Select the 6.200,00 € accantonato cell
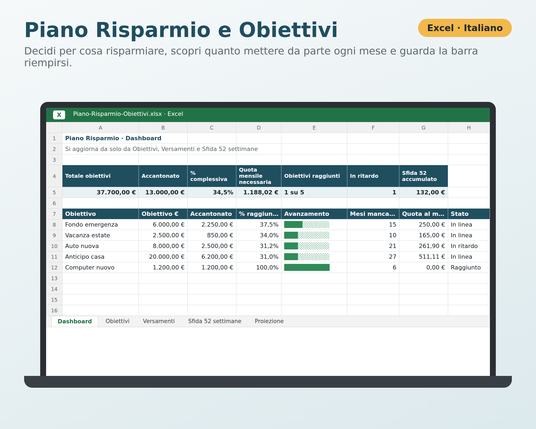The height and width of the screenshot is (429, 536). 212,257
